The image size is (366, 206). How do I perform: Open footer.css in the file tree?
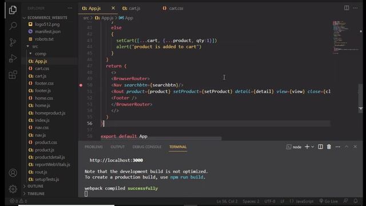coord(44,83)
